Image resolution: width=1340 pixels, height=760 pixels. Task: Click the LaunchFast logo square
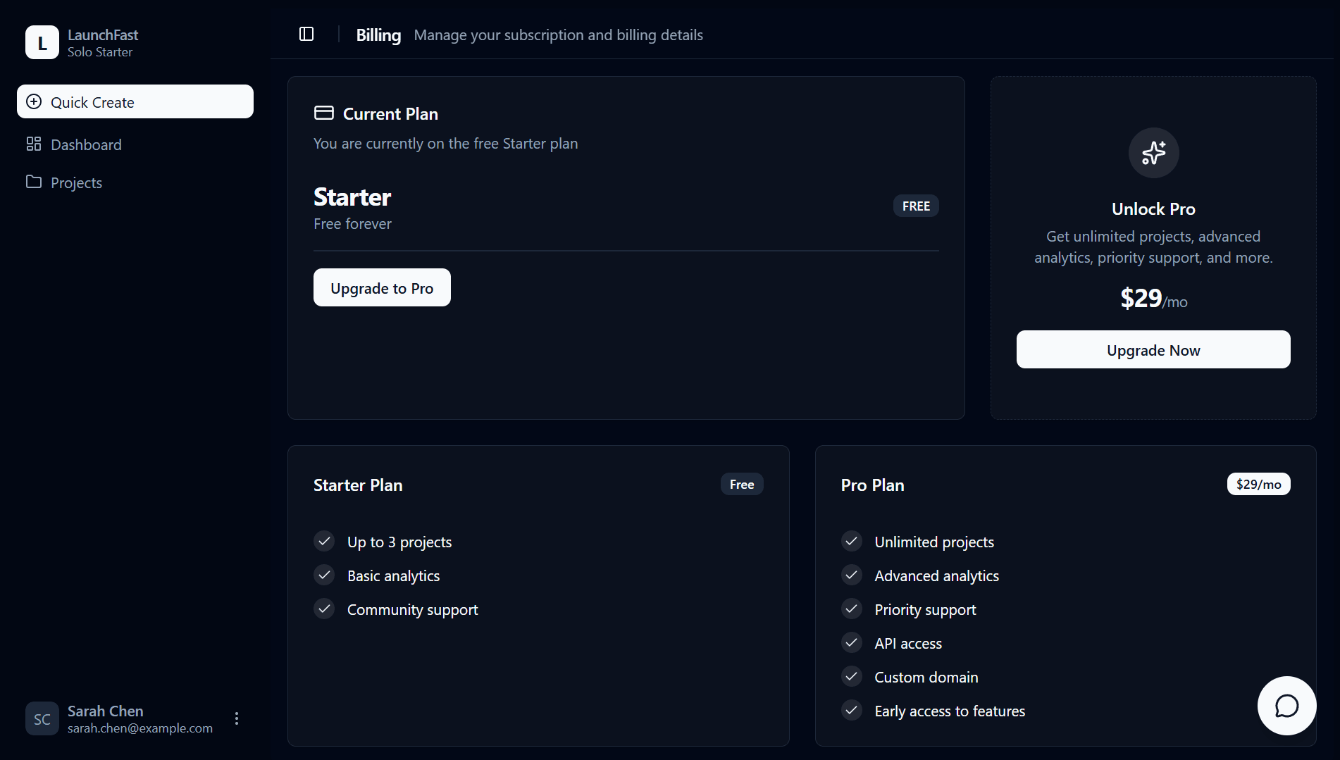(x=42, y=42)
